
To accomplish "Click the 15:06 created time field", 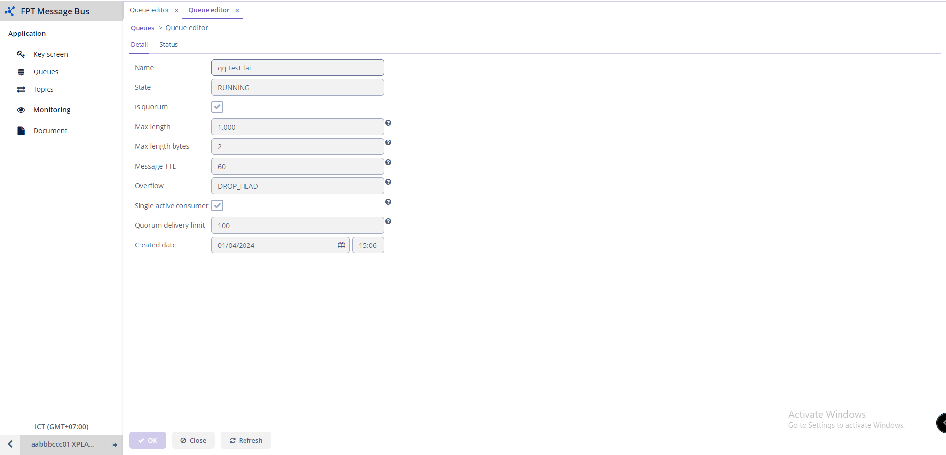I will pos(368,245).
